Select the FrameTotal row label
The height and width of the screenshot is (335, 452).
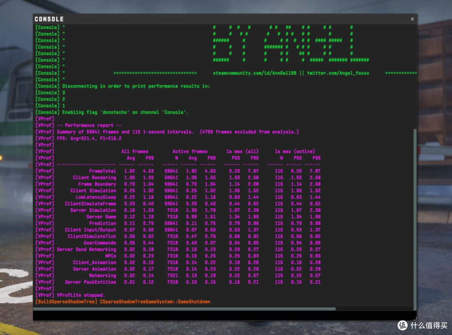[x=103, y=171]
